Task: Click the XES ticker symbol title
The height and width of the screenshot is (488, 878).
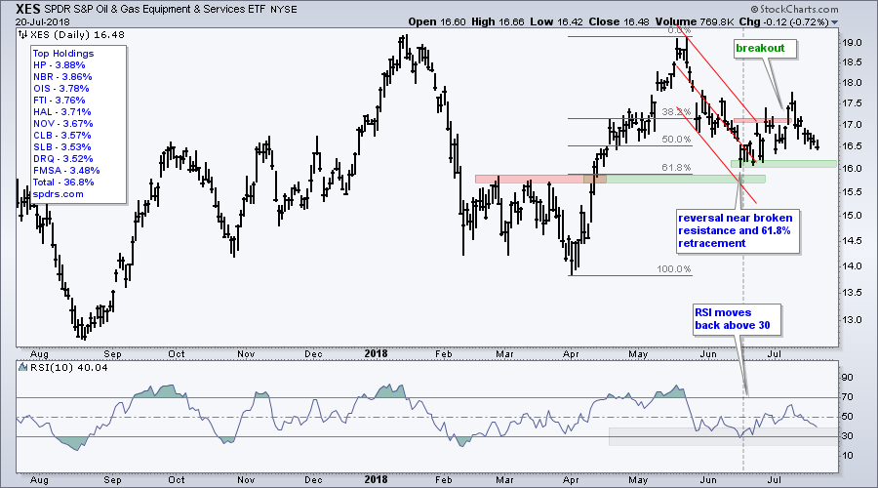Action: [27, 9]
